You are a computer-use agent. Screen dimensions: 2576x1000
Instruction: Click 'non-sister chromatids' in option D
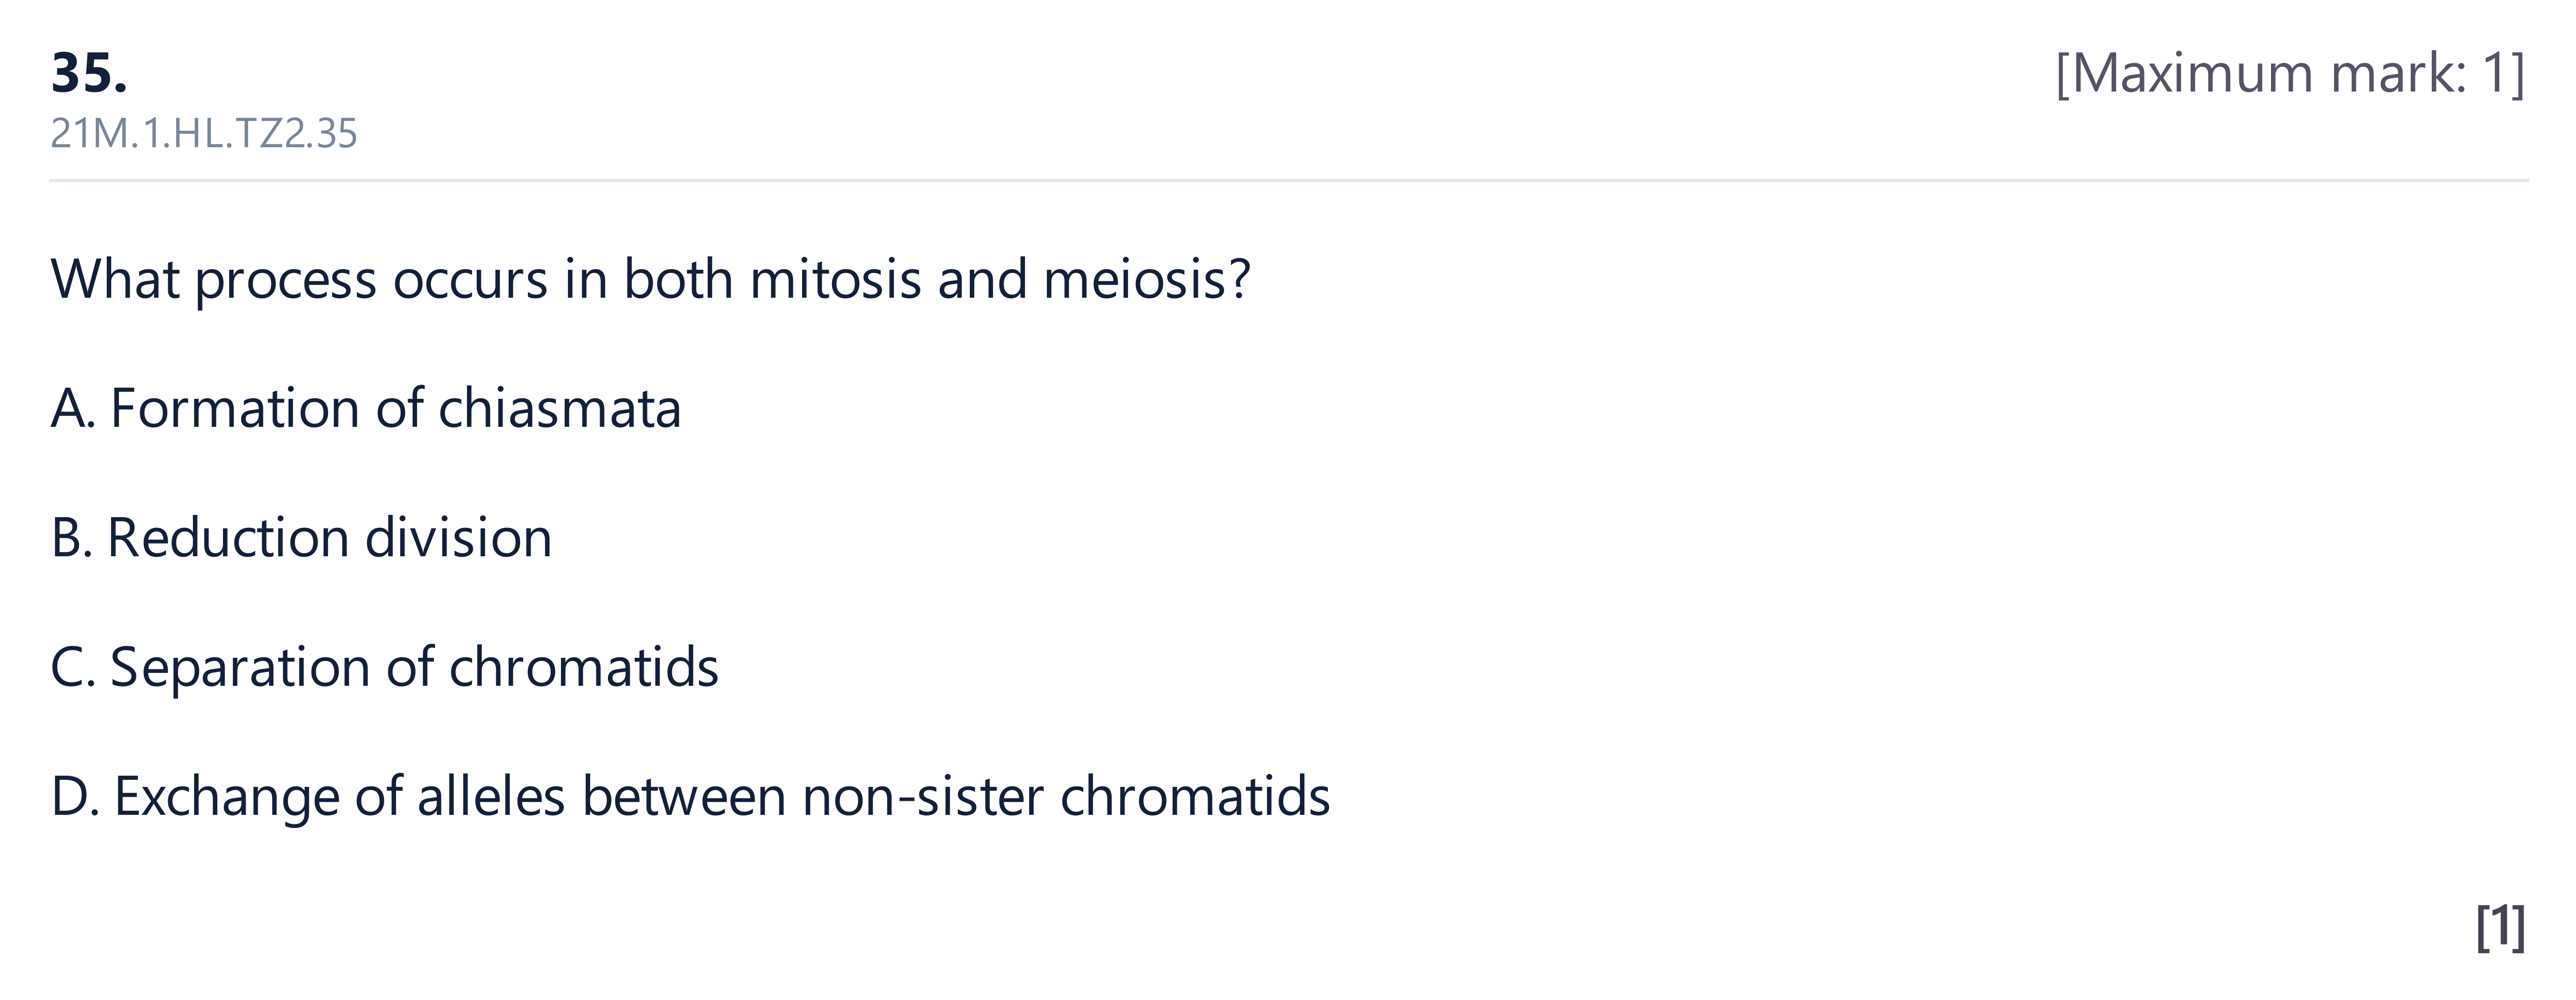pos(1066,797)
